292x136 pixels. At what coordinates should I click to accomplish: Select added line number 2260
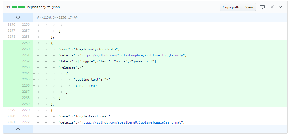pos(26,49)
